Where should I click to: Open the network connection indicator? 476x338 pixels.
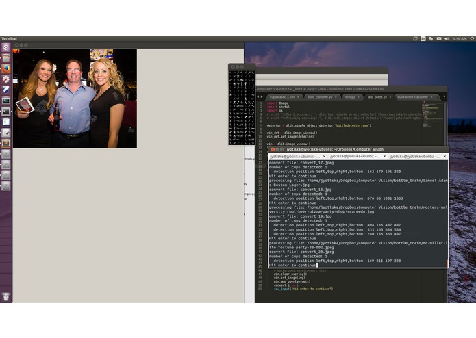431,38
